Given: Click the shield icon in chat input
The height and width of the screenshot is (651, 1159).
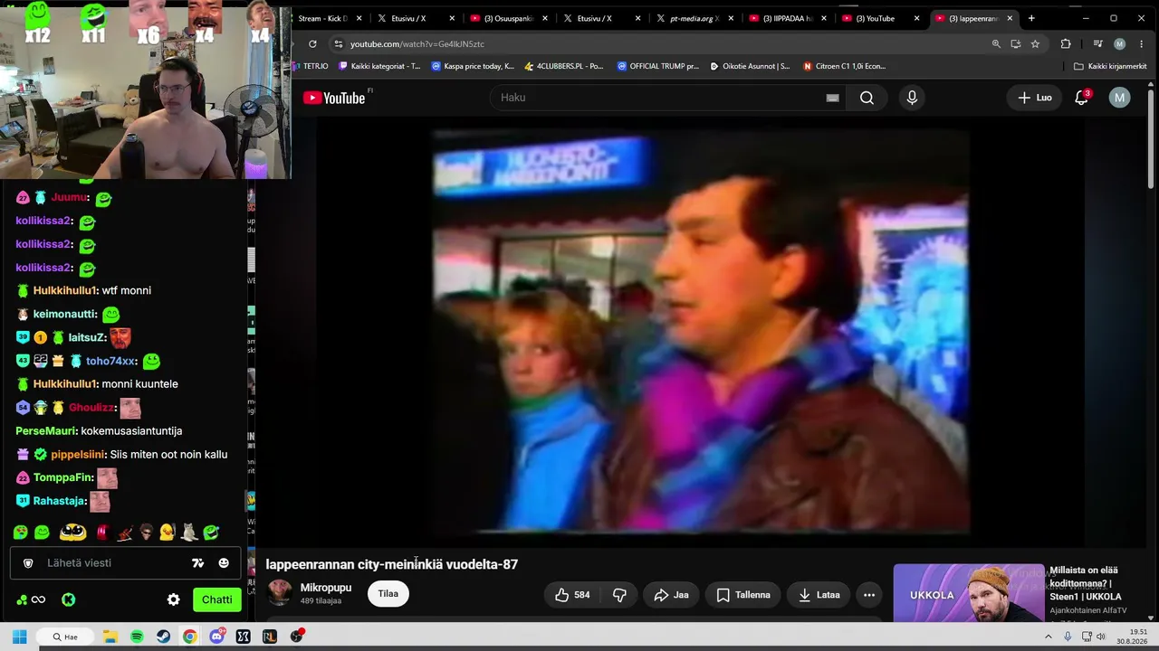Looking at the screenshot, I should [x=28, y=563].
